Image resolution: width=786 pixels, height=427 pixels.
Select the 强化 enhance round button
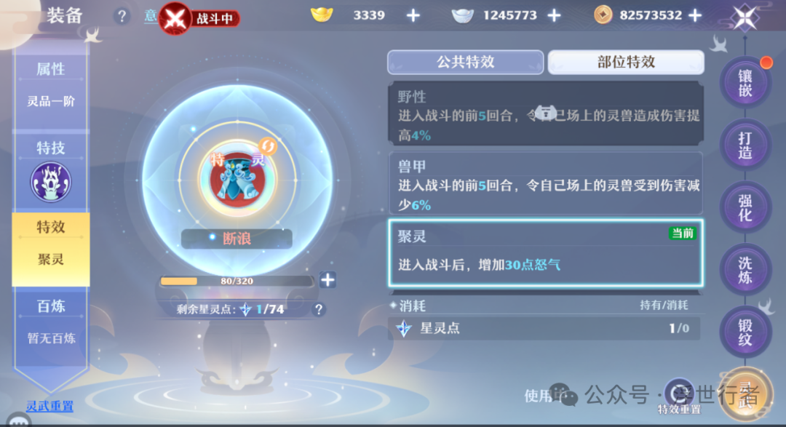tap(745, 207)
